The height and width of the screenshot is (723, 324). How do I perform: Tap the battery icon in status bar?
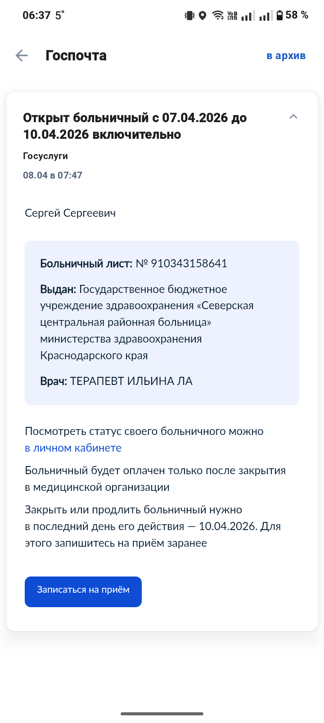click(280, 16)
